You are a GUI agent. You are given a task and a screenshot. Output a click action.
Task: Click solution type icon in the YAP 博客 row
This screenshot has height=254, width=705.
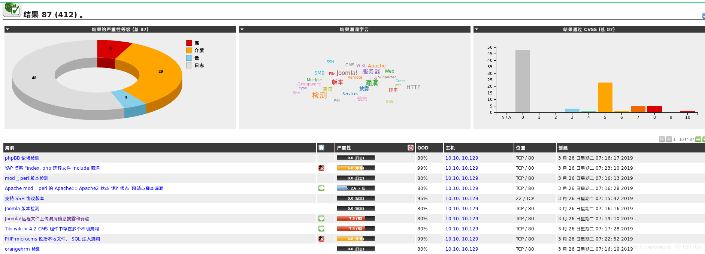click(x=321, y=168)
